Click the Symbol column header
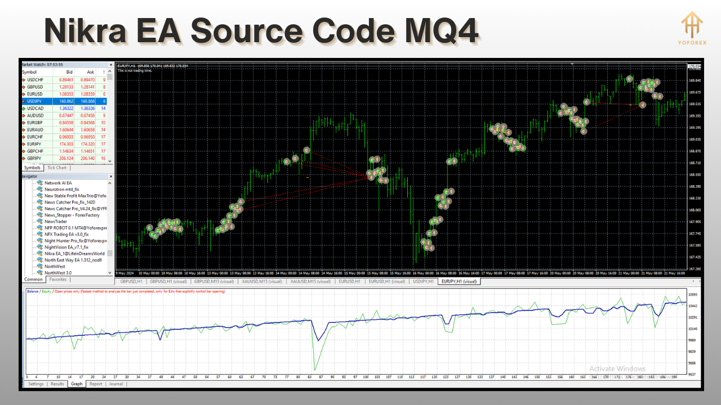721x405 pixels. 37,73
